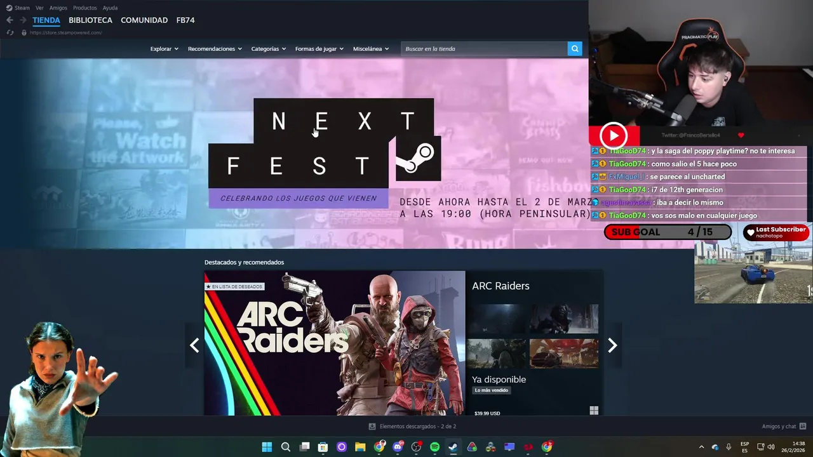
Task: Open Microsoft Store from the taskbar
Action: click(x=323, y=447)
